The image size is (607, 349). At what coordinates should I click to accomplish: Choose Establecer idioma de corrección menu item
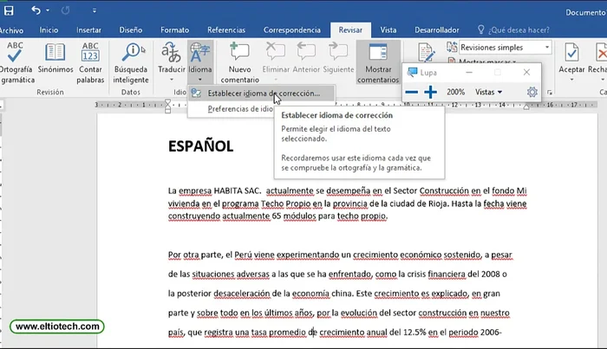261,94
